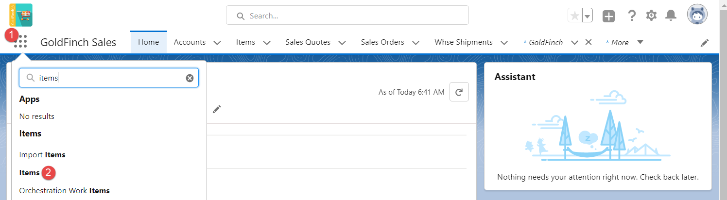Open the Import Items result
Screen dimensions: 727x200
(42, 154)
